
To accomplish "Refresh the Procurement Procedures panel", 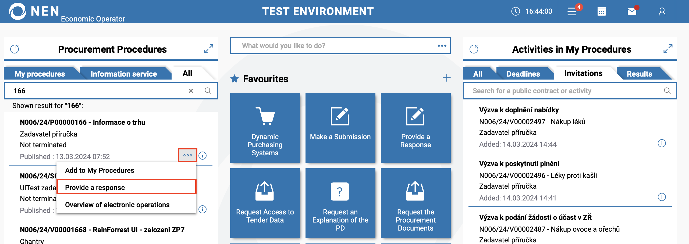I will [x=15, y=49].
